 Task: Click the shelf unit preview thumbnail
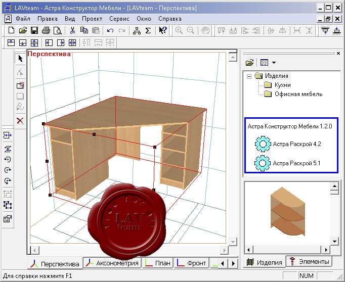(287, 212)
